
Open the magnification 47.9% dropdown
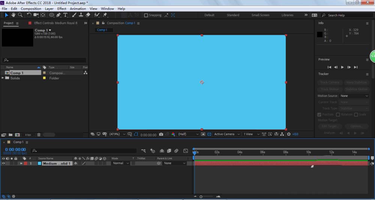click(x=117, y=134)
